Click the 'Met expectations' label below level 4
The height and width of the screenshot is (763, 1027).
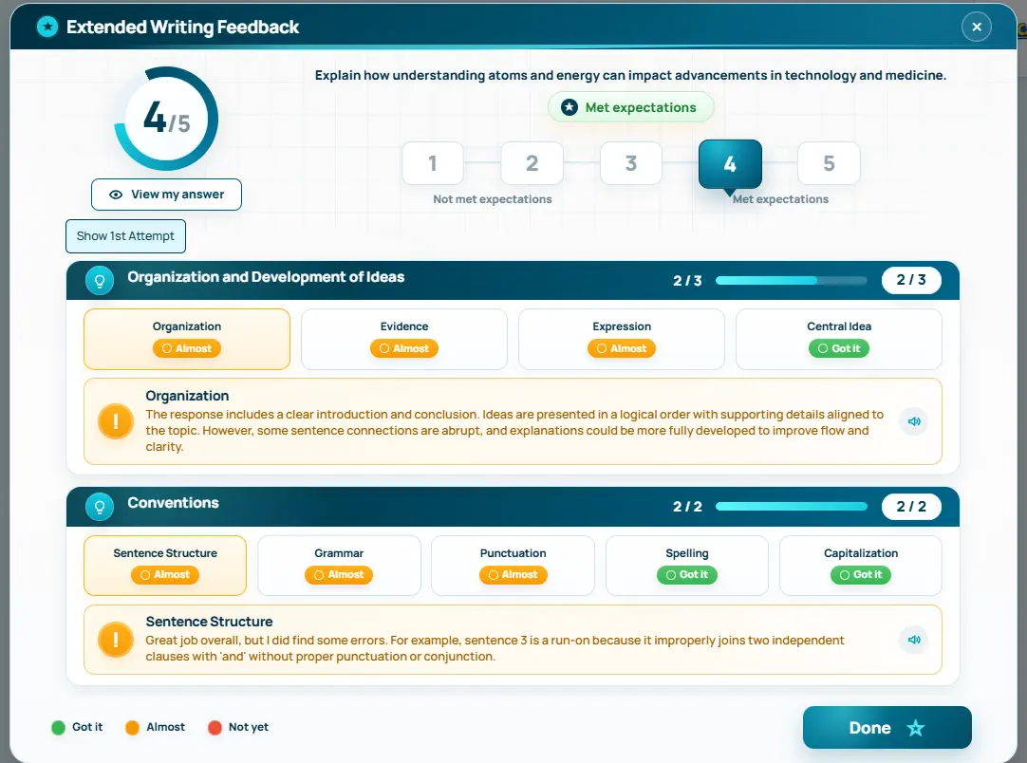(x=780, y=199)
